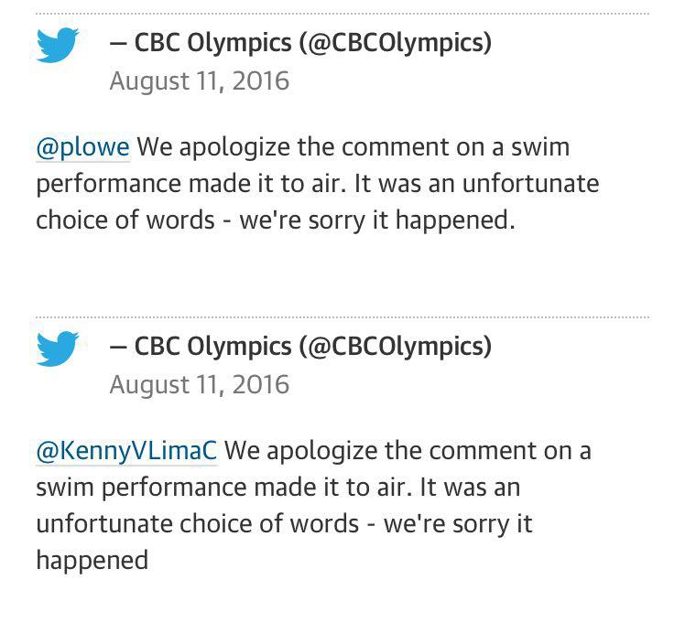Click the word "happened" ending the second tweet
Screen dimensions: 685x633
pyautogui.click(x=92, y=559)
